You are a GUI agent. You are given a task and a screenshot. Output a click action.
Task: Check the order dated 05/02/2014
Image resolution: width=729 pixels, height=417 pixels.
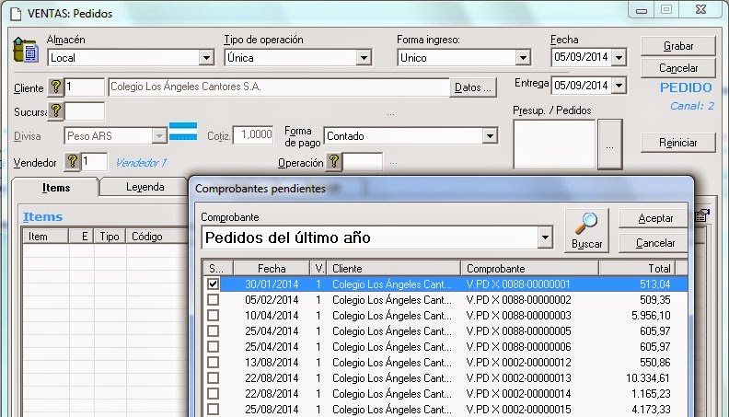214,300
